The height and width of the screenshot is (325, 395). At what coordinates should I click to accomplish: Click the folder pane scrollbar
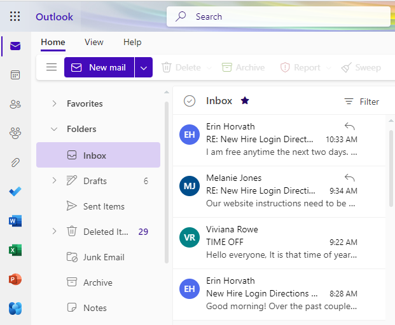point(167,182)
